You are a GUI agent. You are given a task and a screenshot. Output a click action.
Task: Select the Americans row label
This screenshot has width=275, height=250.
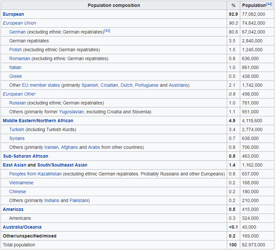(x=20, y=218)
